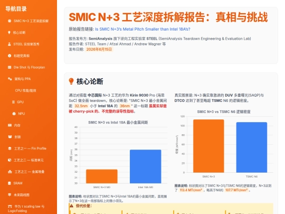Click the main report title heading
Viewport: 285px width, 214px height.
[168, 17]
